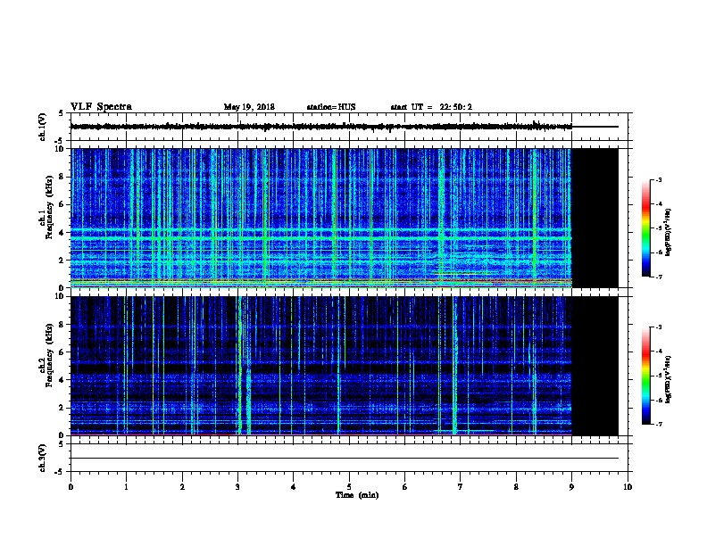Click the ch.1 "Frequency (kHz)" axis label
707x546 pixels.
click(49, 207)
